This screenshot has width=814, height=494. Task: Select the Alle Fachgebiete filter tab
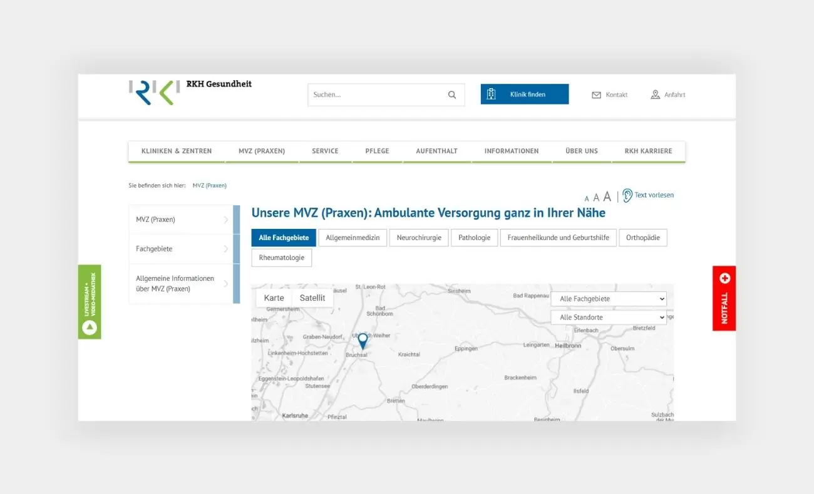[x=284, y=238]
